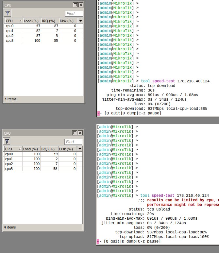Image resolution: width=219 pixels, height=253 pixels.
Task: Click the IRQ value 49 for cpu0 in the lower window
Action: [x=56, y=154]
